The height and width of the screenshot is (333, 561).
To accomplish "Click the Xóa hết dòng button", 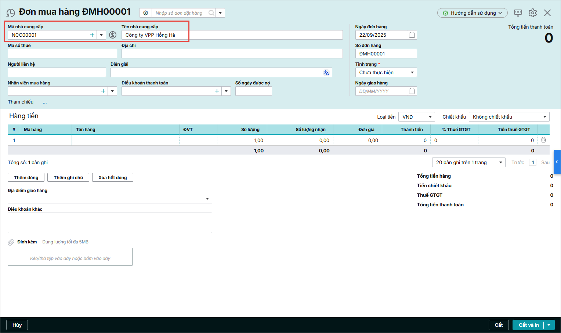I will coord(112,178).
